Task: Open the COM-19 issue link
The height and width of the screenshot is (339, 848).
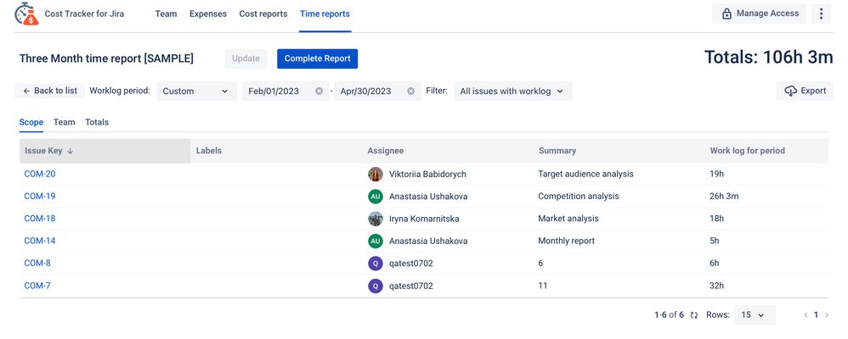Action: coord(40,197)
